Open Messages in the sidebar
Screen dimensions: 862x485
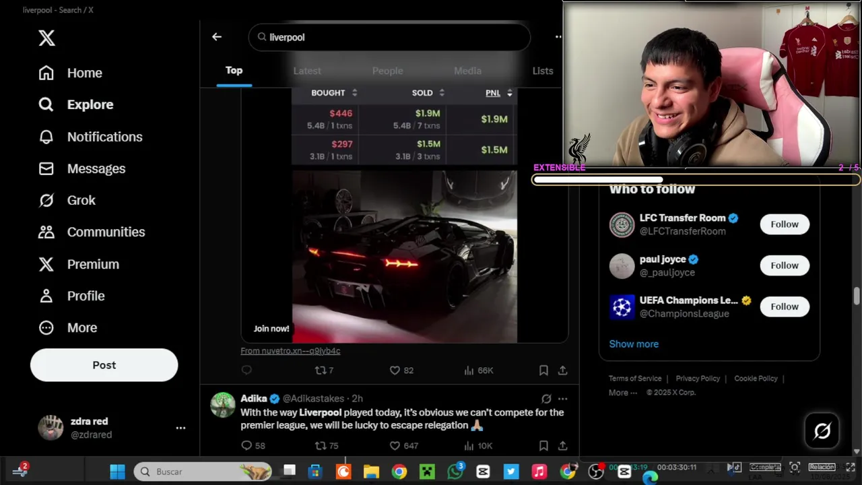coord(81,168)
